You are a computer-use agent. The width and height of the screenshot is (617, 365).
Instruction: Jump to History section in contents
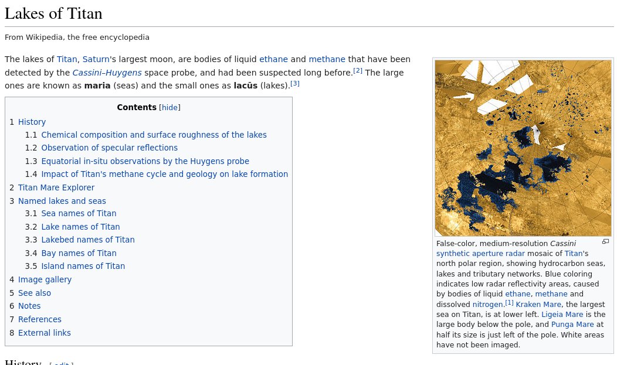tap(32, 122)
